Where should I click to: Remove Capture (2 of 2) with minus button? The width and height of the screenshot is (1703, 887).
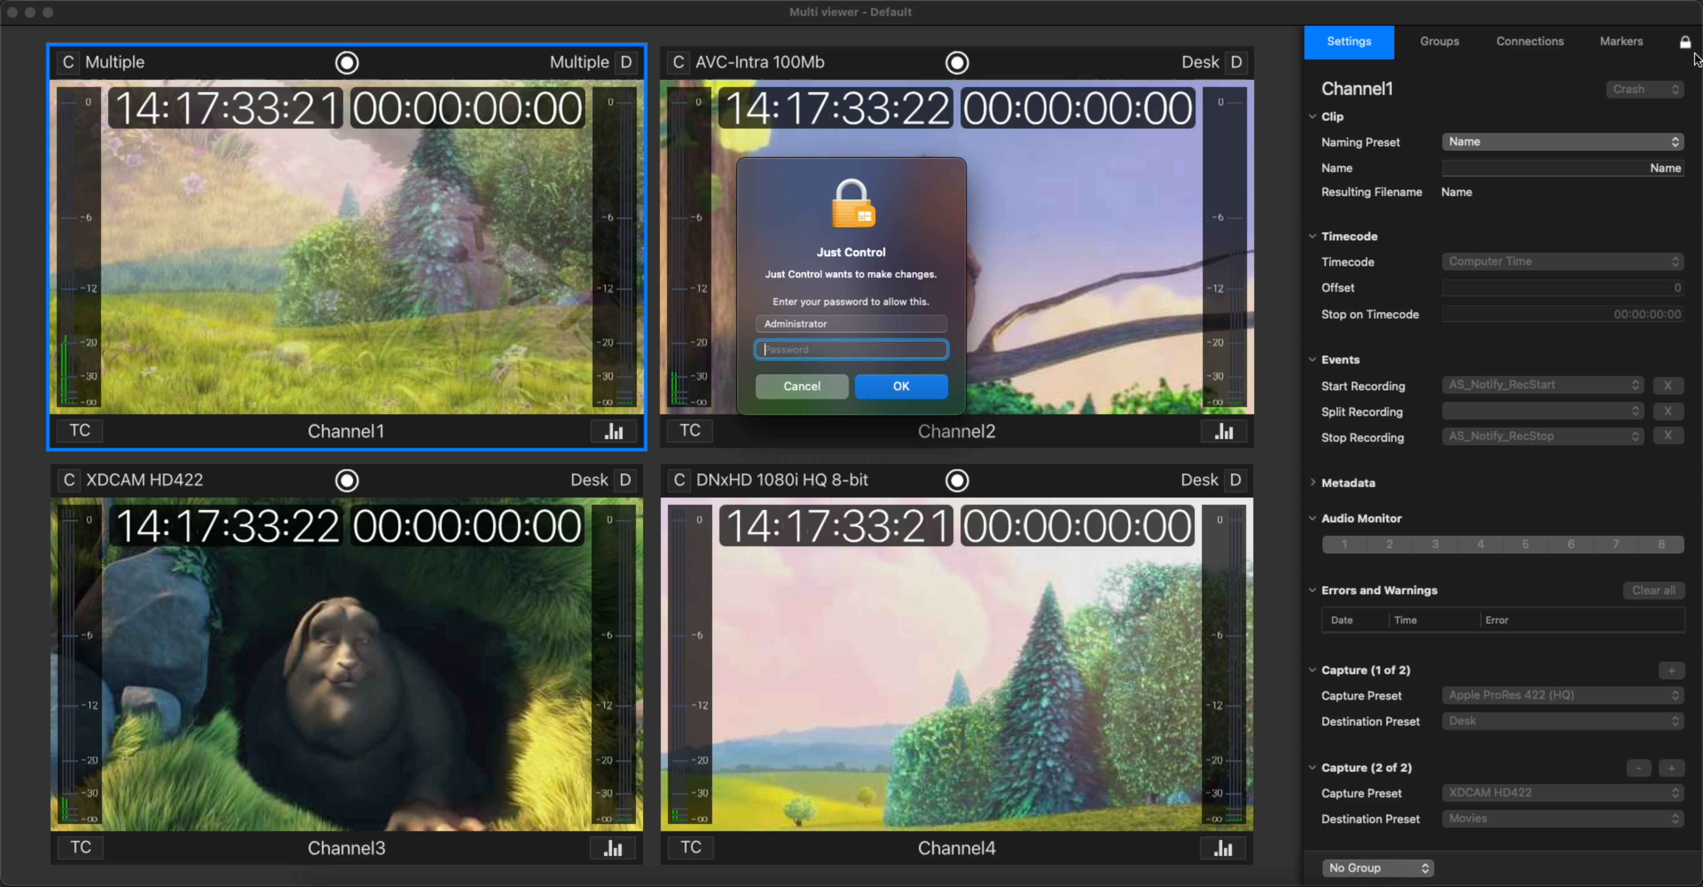[x=1639, y=768]
